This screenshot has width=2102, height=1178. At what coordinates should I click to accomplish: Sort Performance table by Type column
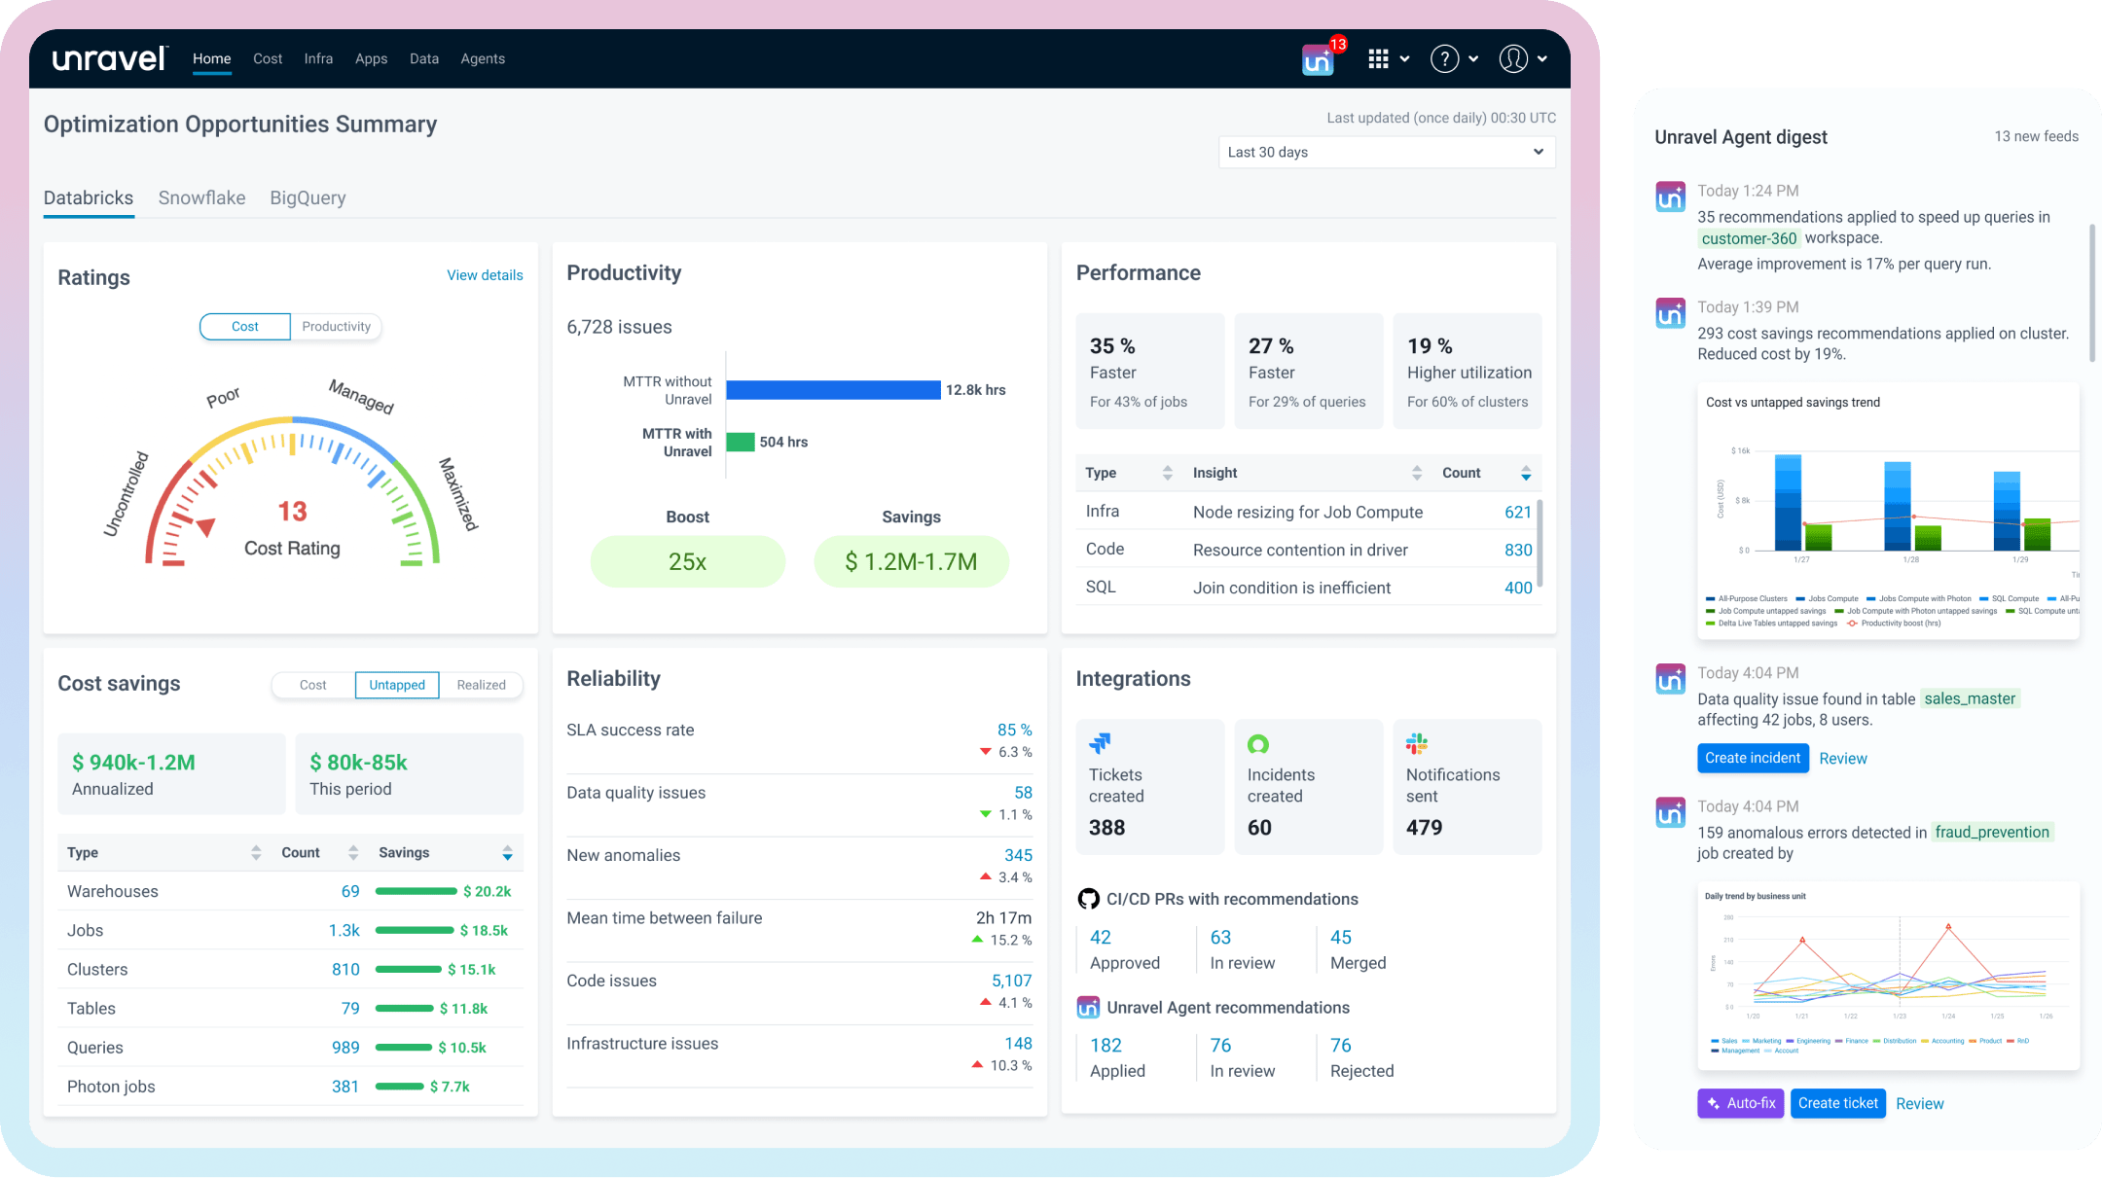pyautogui.click(x=1167, y=473)
